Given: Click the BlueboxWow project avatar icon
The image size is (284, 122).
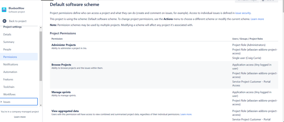Looking at the screenshot, I should tap(4, 10).
